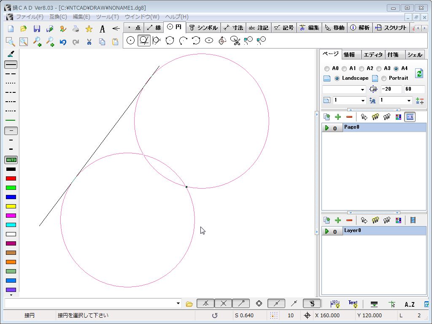Open the スクリプト tab
Screen dimensions: 432x324
pyautogui.click(x=391, y=27)
